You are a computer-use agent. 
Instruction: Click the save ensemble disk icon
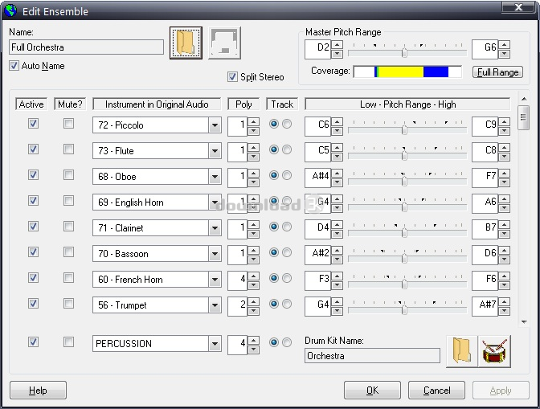224,43
